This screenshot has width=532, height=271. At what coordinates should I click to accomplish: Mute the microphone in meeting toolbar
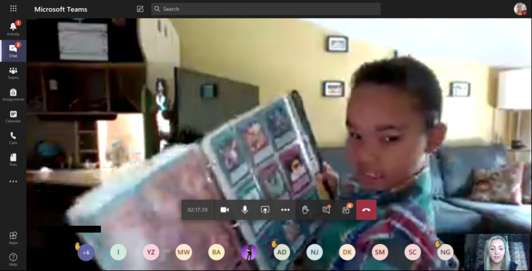tap(245, 210)
